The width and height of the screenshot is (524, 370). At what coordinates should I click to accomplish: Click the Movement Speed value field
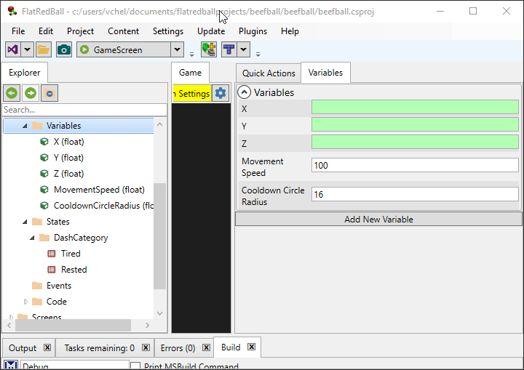coord(414,165)
